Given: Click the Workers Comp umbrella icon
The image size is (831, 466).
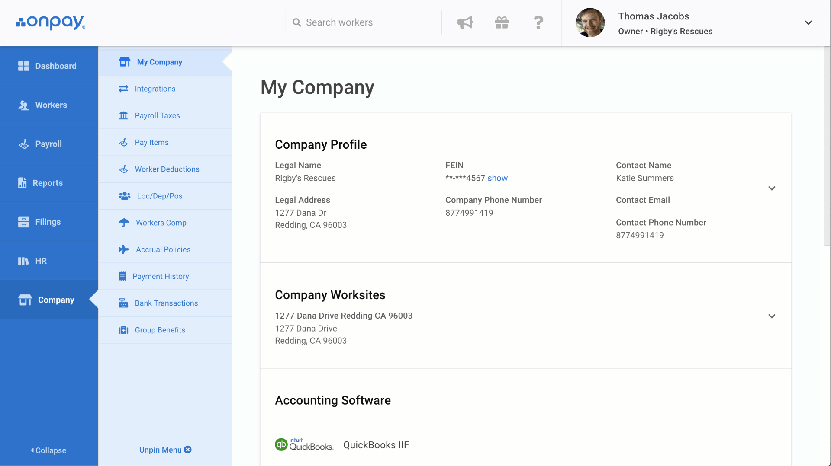Looking at the screenshot, I should pyautogui.click(x=124, y=223).
